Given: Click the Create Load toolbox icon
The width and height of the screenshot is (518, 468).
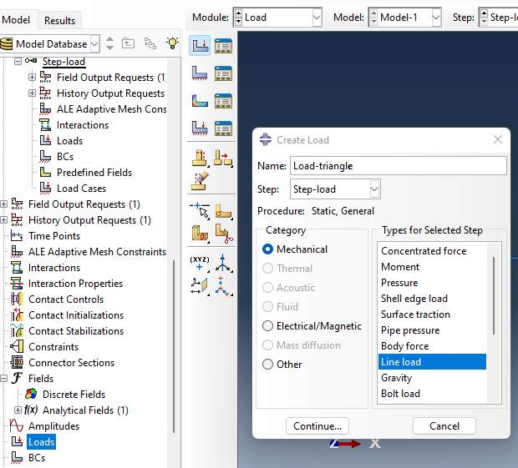Looking at the screenshot, I should tap(200, 46).
